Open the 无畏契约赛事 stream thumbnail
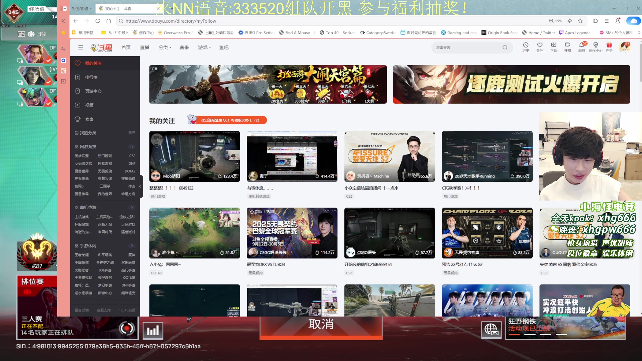642x361 pixels. [487, 233]
